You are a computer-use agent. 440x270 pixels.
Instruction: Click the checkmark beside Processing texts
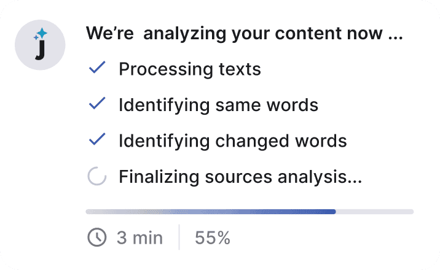(x=97, y=67)
